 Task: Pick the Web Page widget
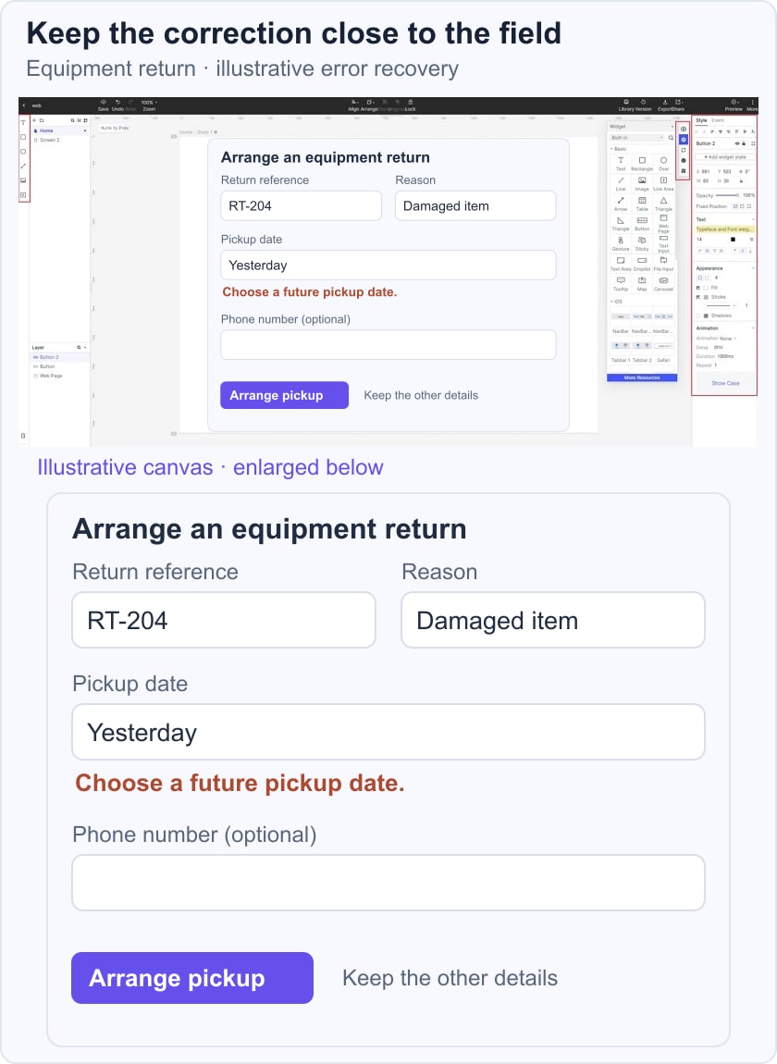[x=663, y=223]
